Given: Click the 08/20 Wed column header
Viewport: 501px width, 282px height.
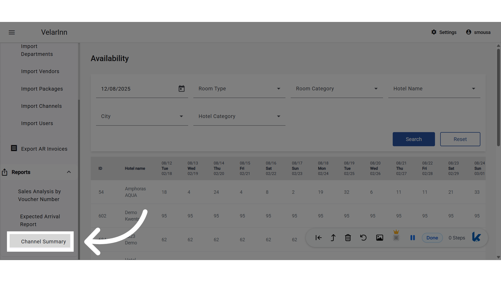Looking at the screenshot, I should pos(375,168).
